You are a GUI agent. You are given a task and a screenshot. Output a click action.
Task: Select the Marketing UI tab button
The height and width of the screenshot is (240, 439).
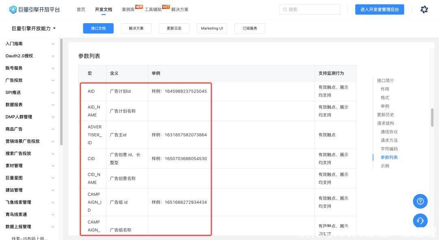(x=212, y=28)
